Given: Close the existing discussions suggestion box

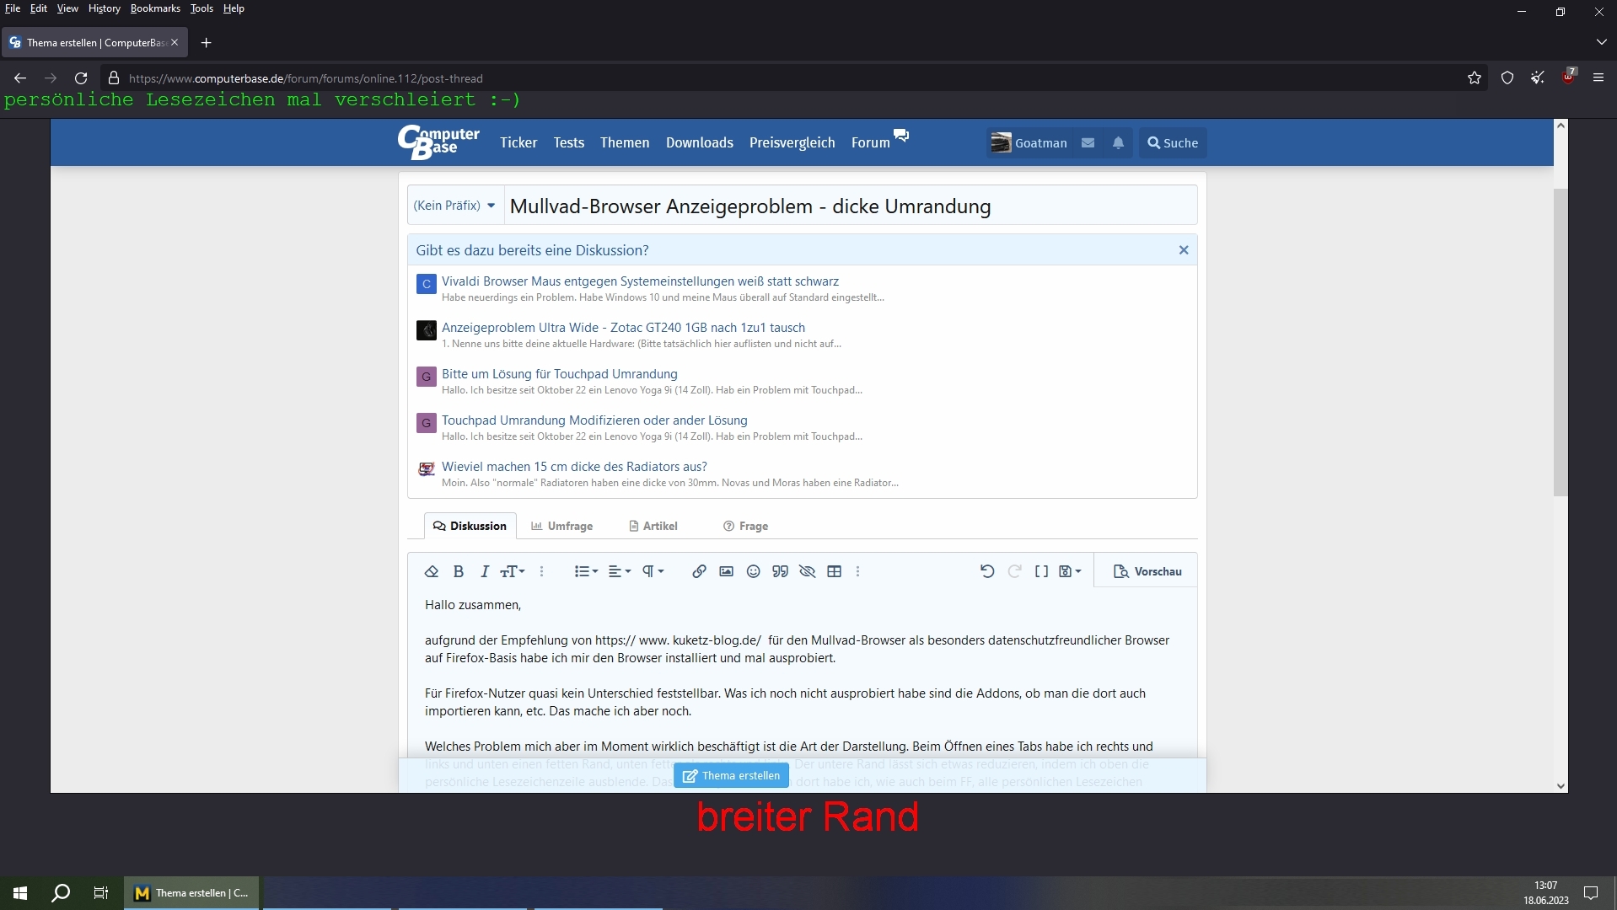Looking at the screenshot, I should 1184,250.
